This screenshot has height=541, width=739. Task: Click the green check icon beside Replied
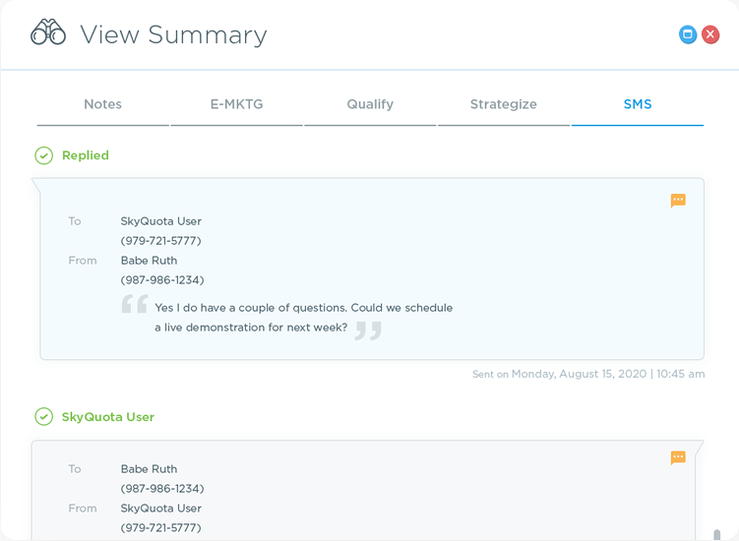pos(43,155)
